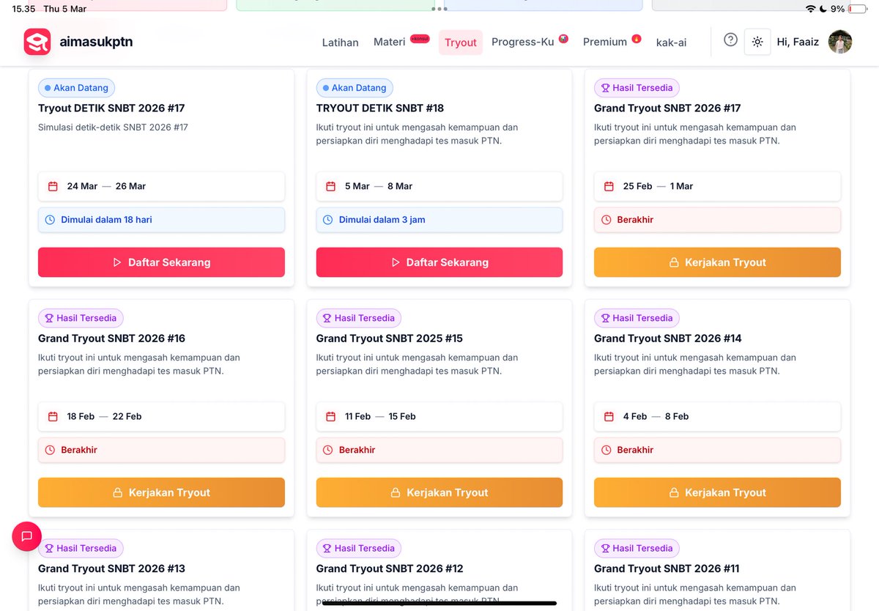Open the Premium menu
Viewport: 879px width, 611px height.
click(605, 42)
